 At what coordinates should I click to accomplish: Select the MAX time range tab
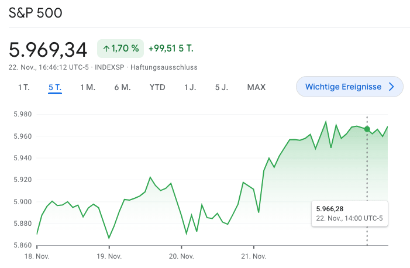click(x=256, y=87)
